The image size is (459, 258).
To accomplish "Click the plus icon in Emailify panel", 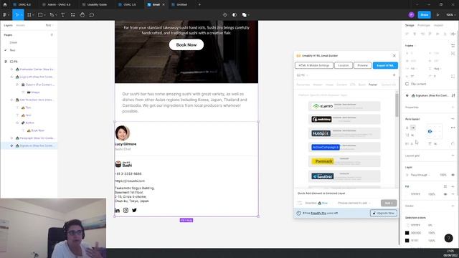I will click(394, 75).
